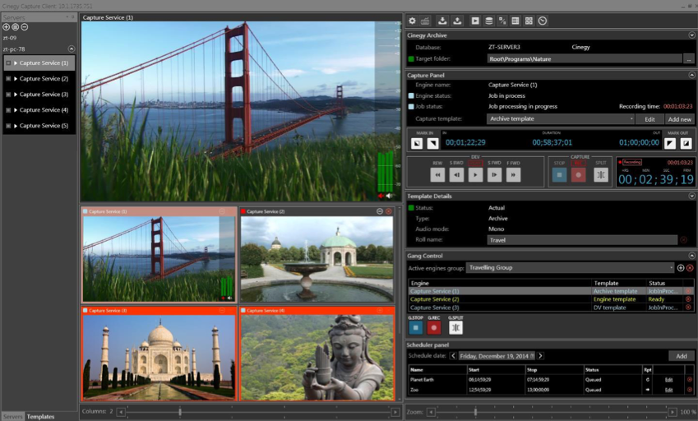The width and height of the screenshot is (698, 421).
Task: Open the Capture template dropdown
Action: (561, 119)
